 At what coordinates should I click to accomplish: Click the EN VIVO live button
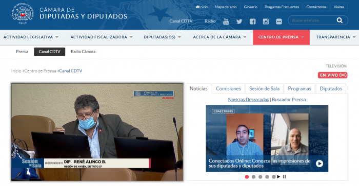click(x=332, y=75)
